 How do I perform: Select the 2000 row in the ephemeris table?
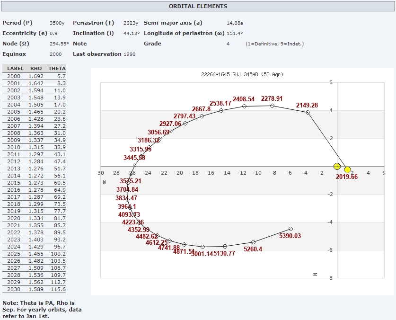click(34, 76)
